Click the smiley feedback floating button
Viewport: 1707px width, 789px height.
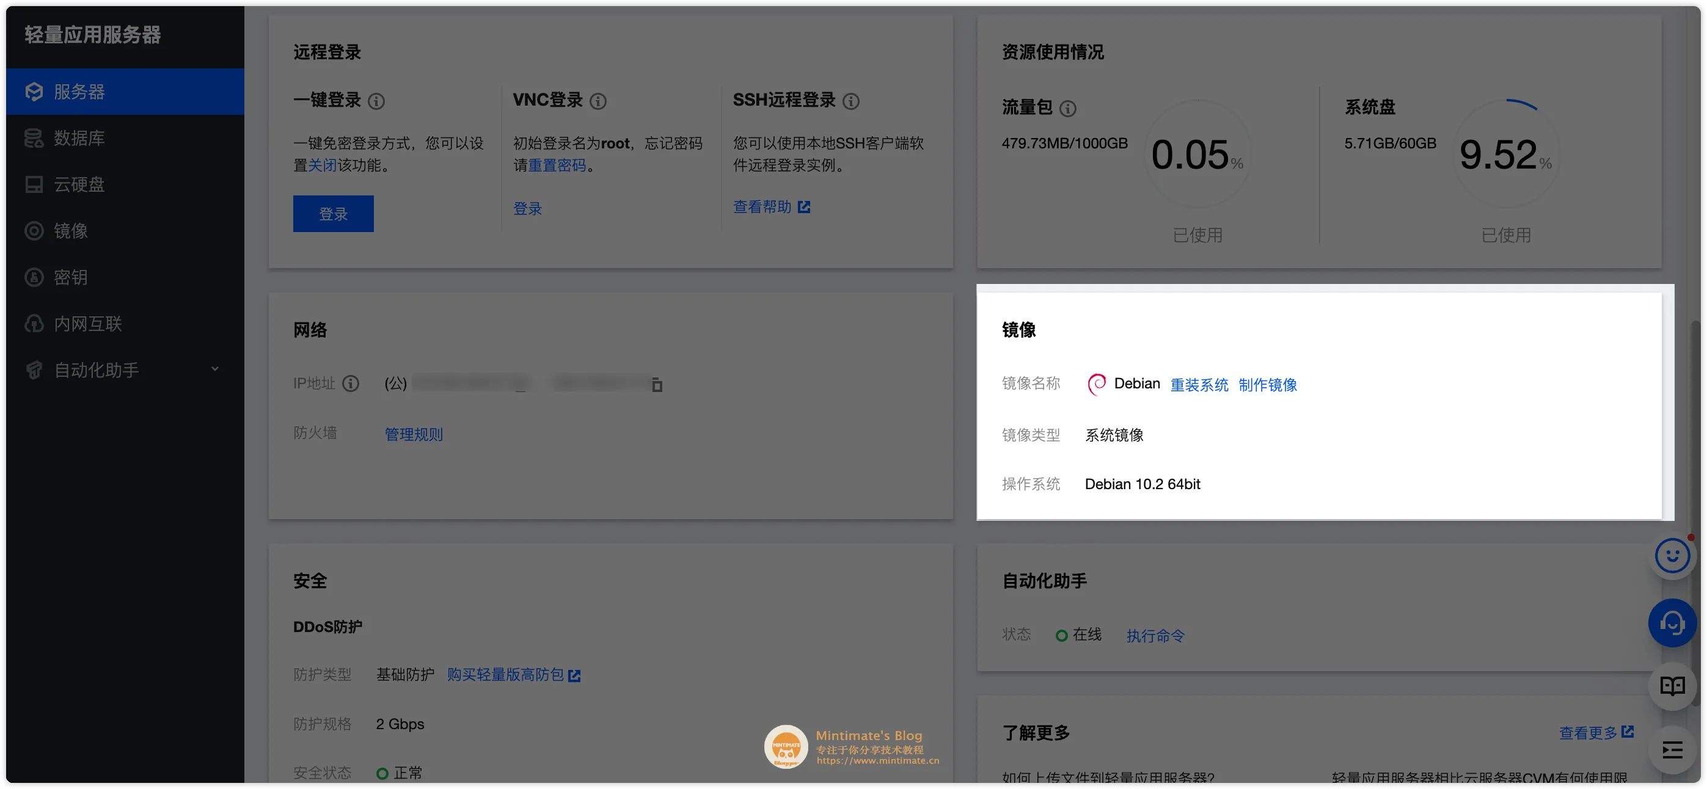coord(1672,555)
